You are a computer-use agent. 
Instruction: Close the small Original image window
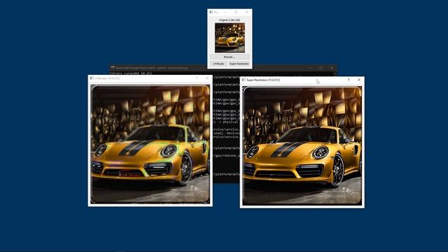click(247, 13)
